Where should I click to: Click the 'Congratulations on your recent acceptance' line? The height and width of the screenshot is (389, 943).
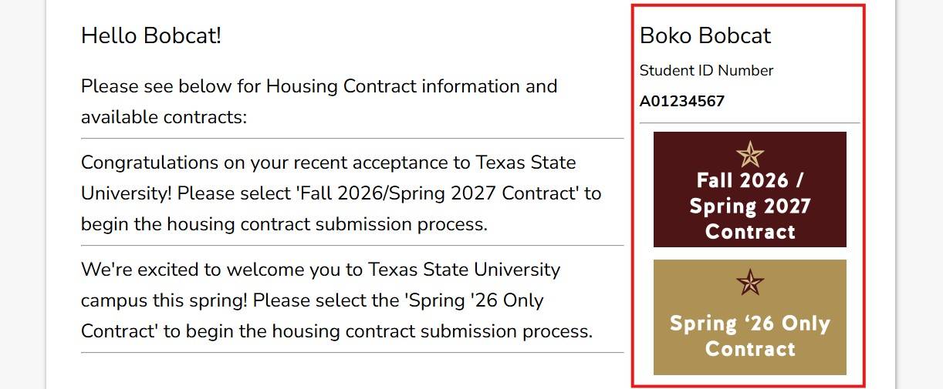click(328, 163)
